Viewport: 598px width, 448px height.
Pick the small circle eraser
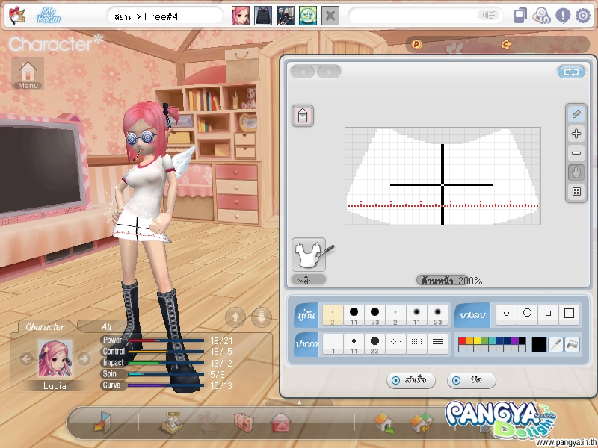(507, 314)
